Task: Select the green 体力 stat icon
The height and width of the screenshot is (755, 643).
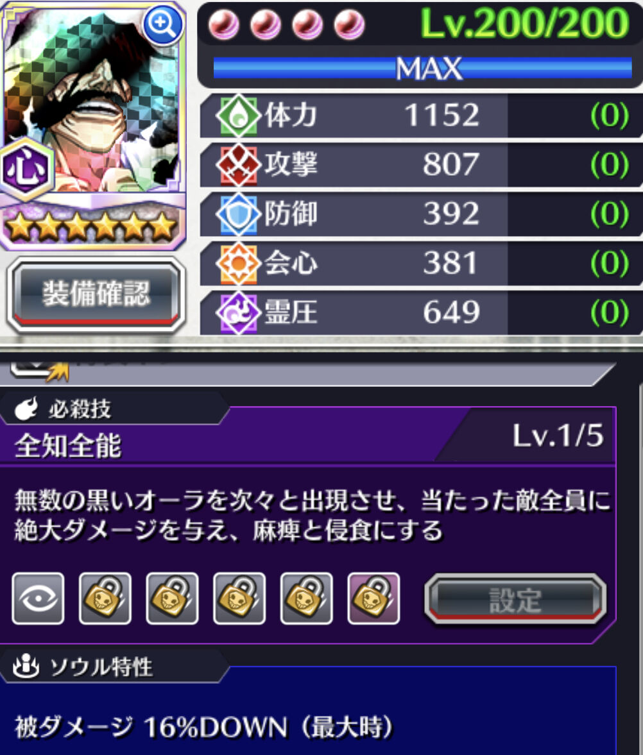Action: [238, 115]
